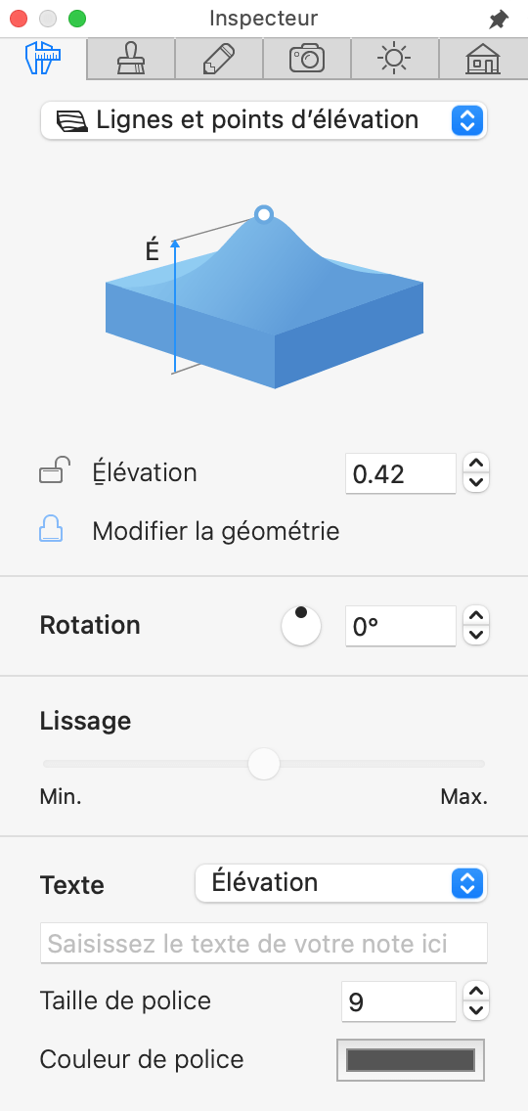The image size is (528, 1111).
Task: Open the object properties ruler tab
Action: pyautogui.click(x=43, y=59)
